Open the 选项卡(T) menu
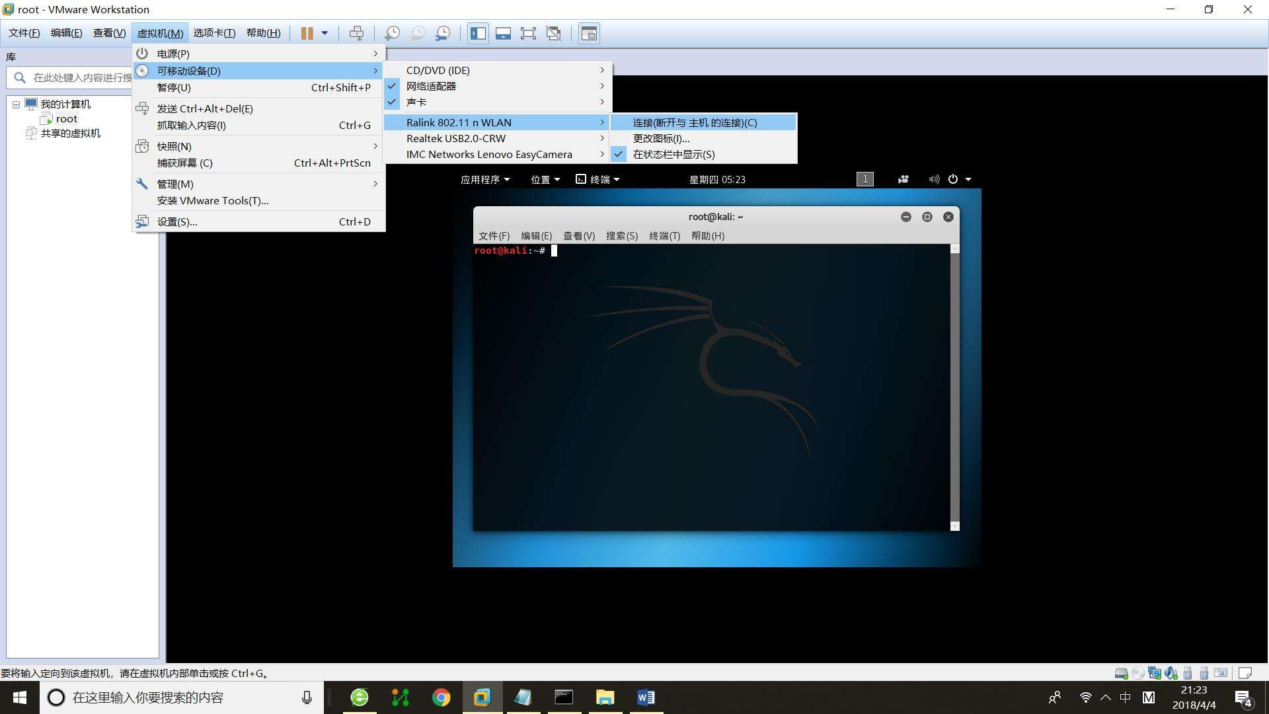Viewport: 1269px width, 714px height. [x=214, y=33]
